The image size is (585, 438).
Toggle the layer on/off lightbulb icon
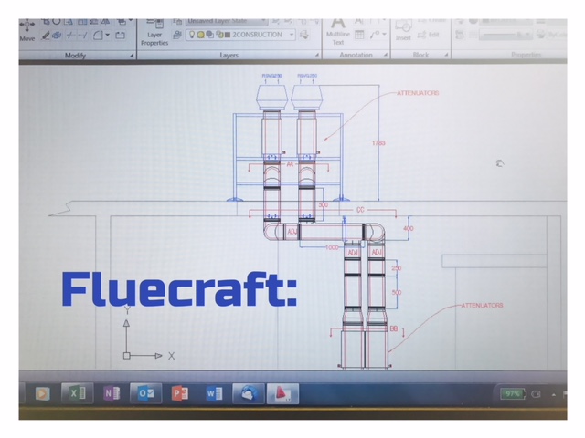192,35
